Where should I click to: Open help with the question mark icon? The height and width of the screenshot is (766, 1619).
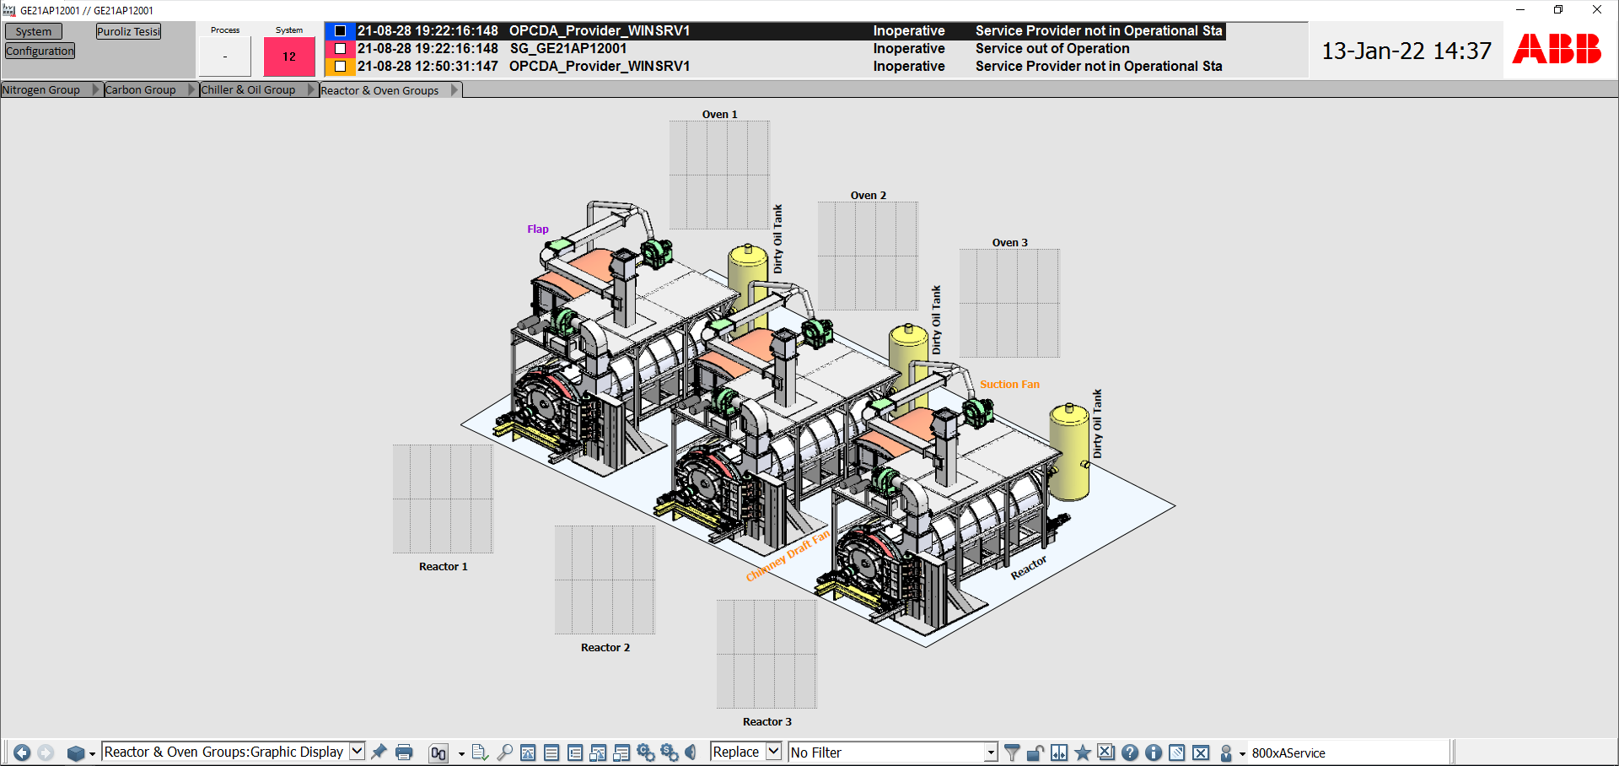click(1130, 753)
